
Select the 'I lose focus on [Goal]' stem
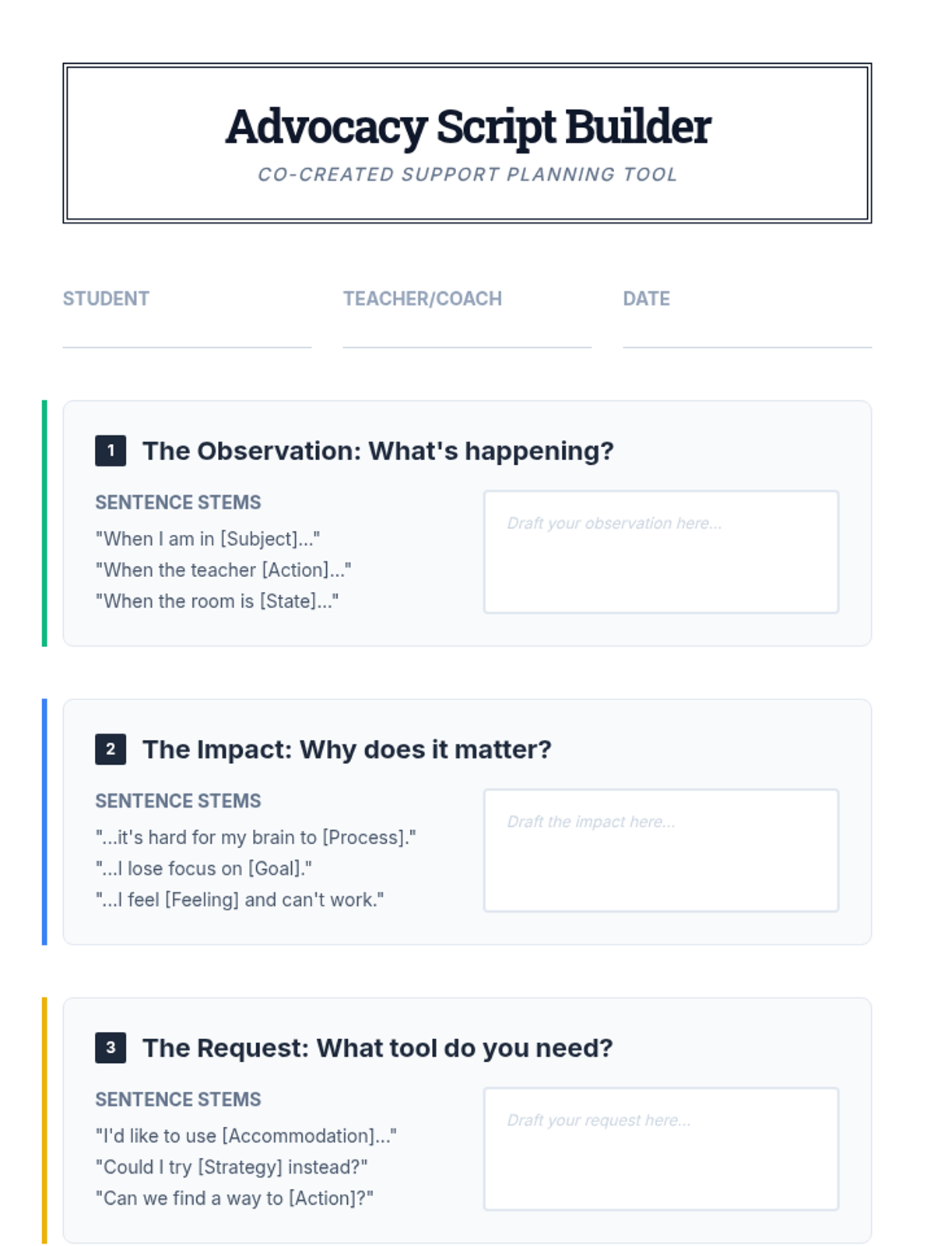click(204, 868)
